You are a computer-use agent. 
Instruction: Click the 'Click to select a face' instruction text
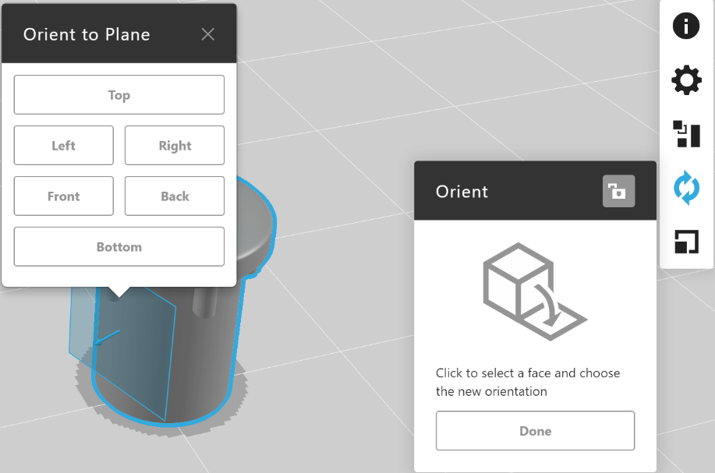coord(528,382)
